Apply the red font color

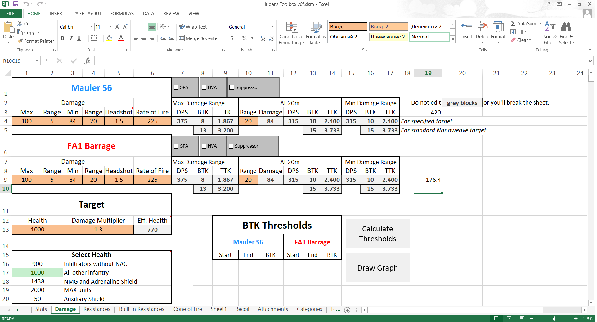click(121, 38)
